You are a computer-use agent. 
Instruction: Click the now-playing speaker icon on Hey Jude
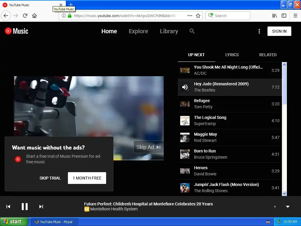185,87
